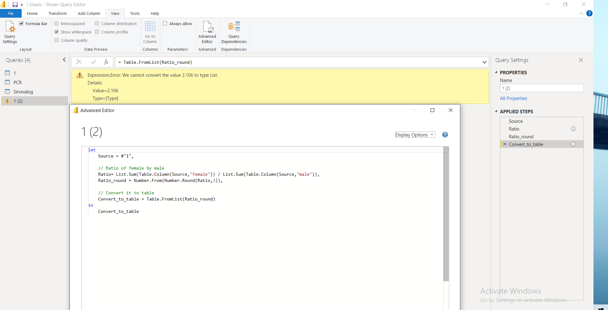The width and height of the screenshot is (608, 310).
Task: Open the Query Settings pane button
Action: pyautogui.click(x=10, y=32)
